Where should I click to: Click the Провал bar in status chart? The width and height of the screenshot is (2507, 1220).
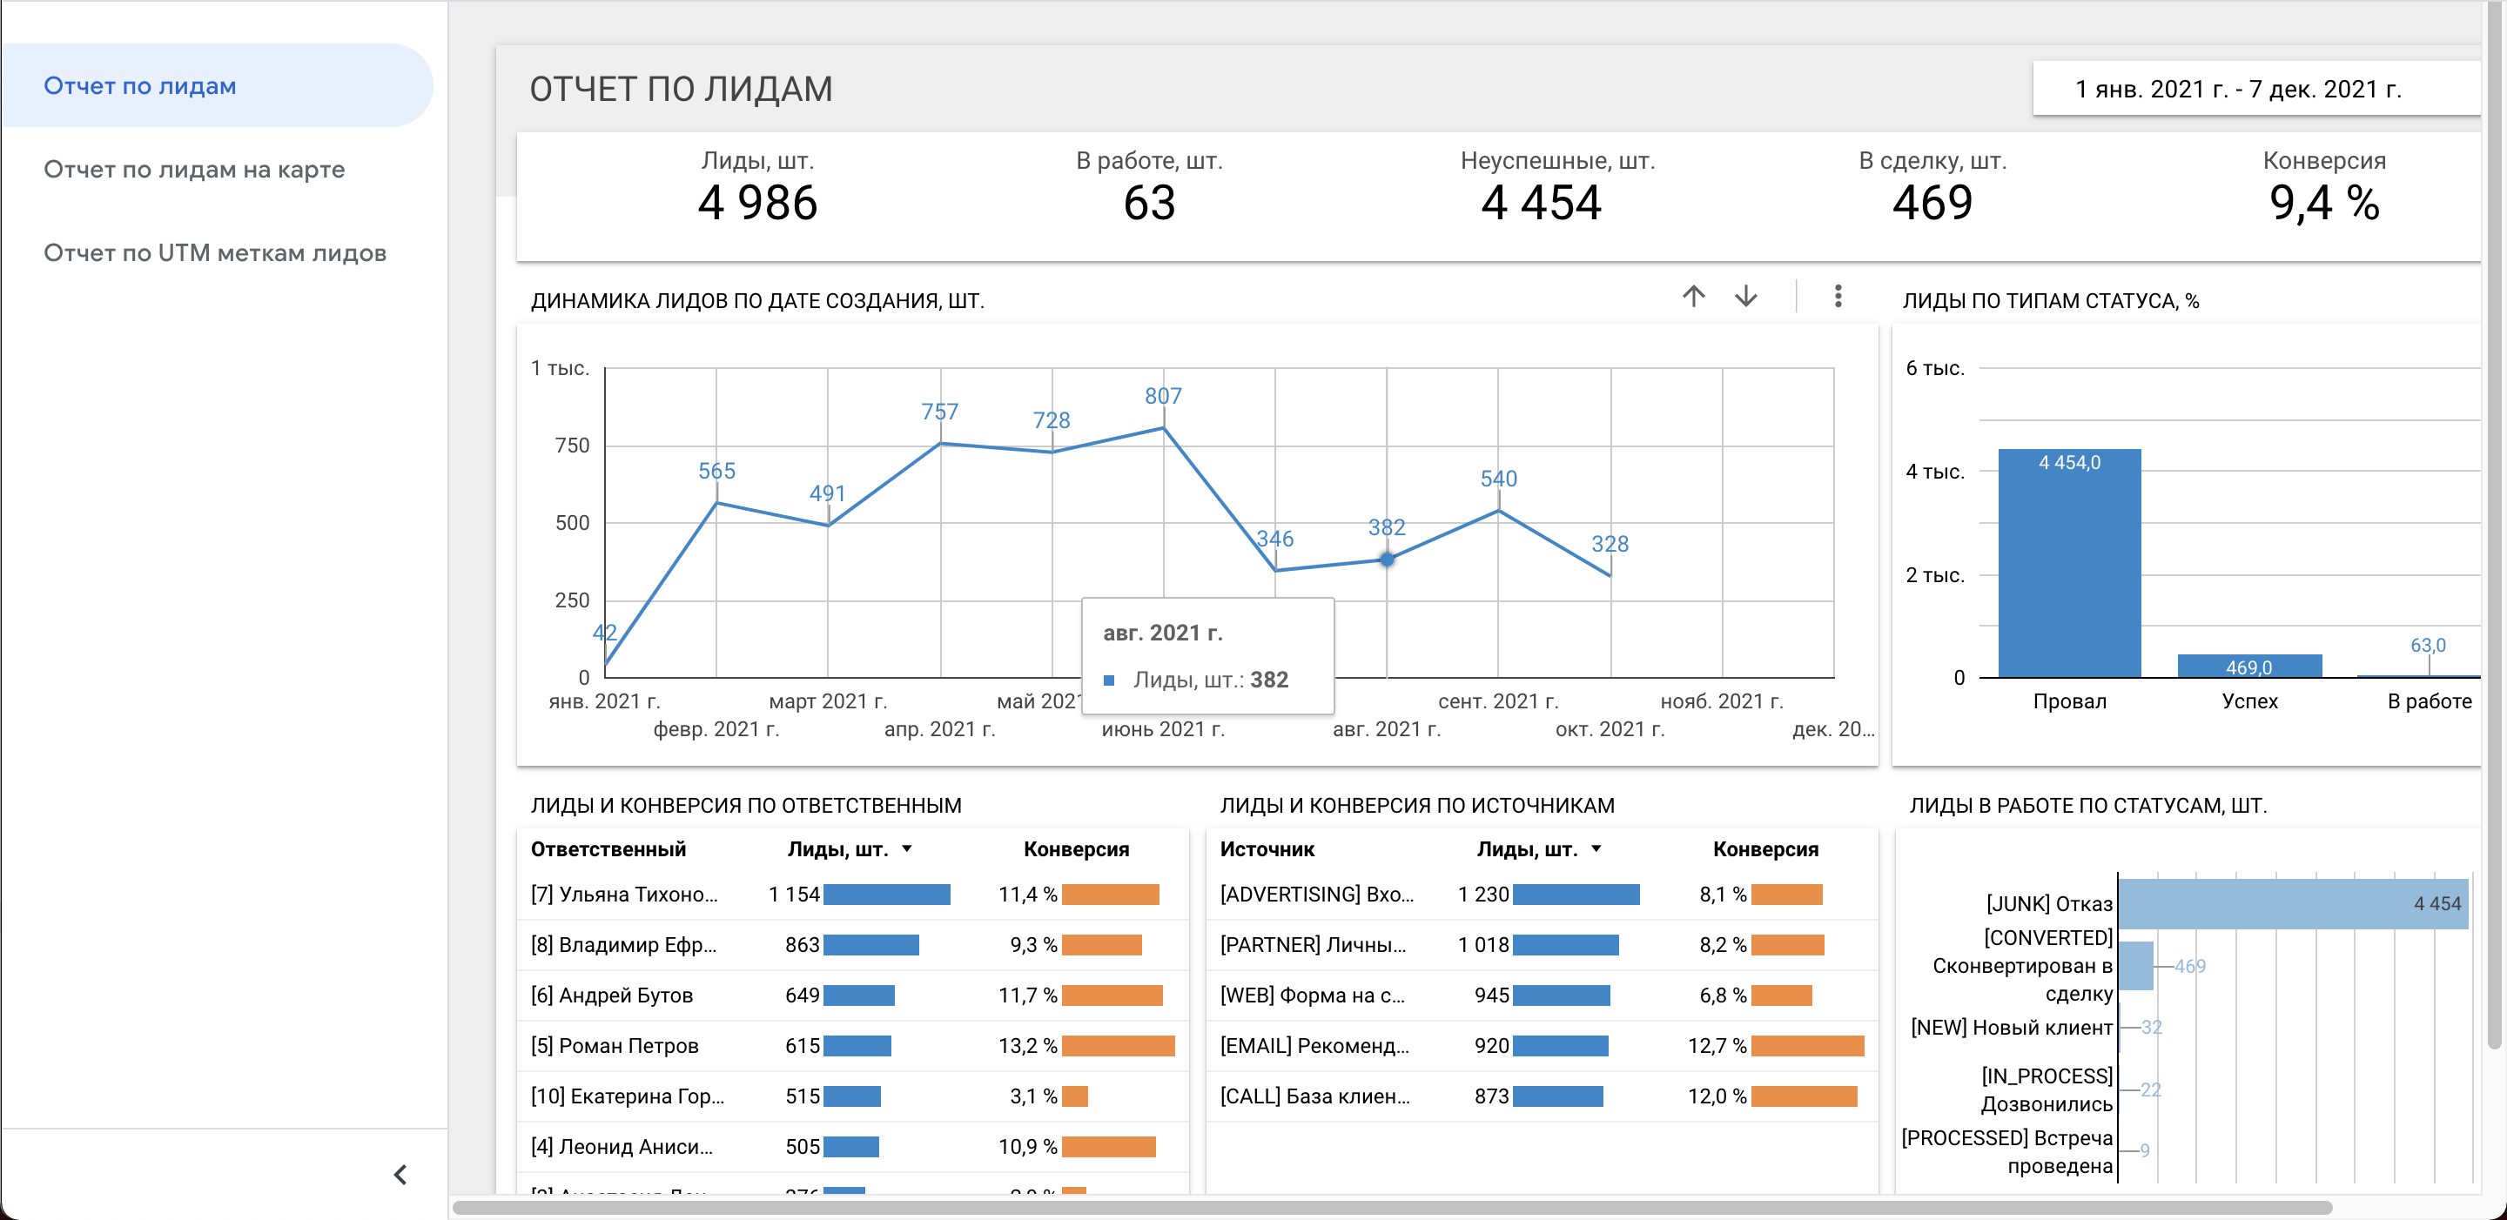pos(2068,564)
